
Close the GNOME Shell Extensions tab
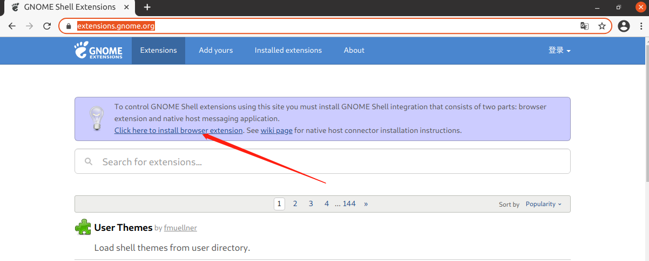(127, 7)
